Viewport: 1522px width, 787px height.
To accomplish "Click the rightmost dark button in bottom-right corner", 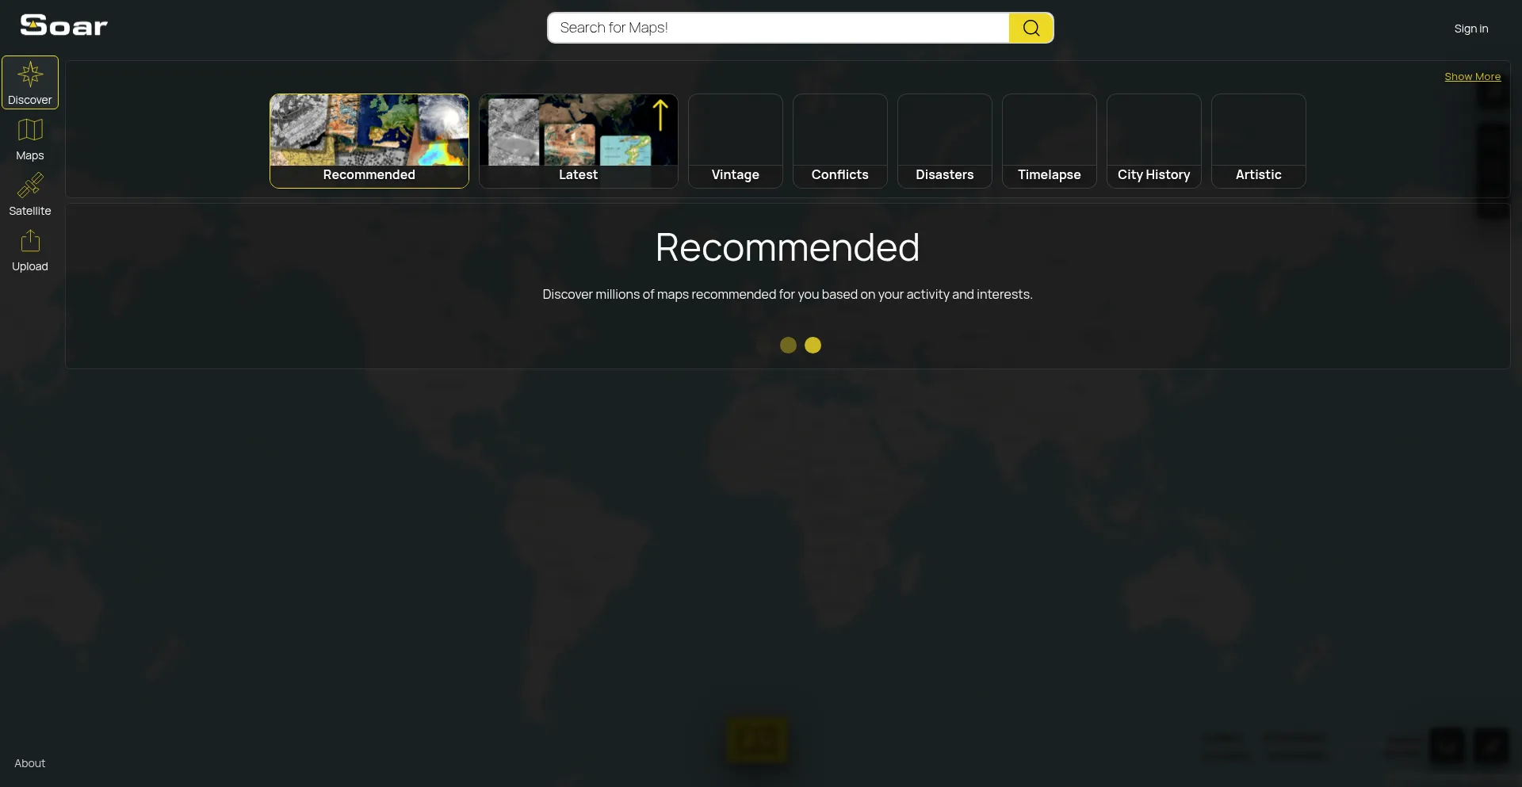I will coord(1490,746).
